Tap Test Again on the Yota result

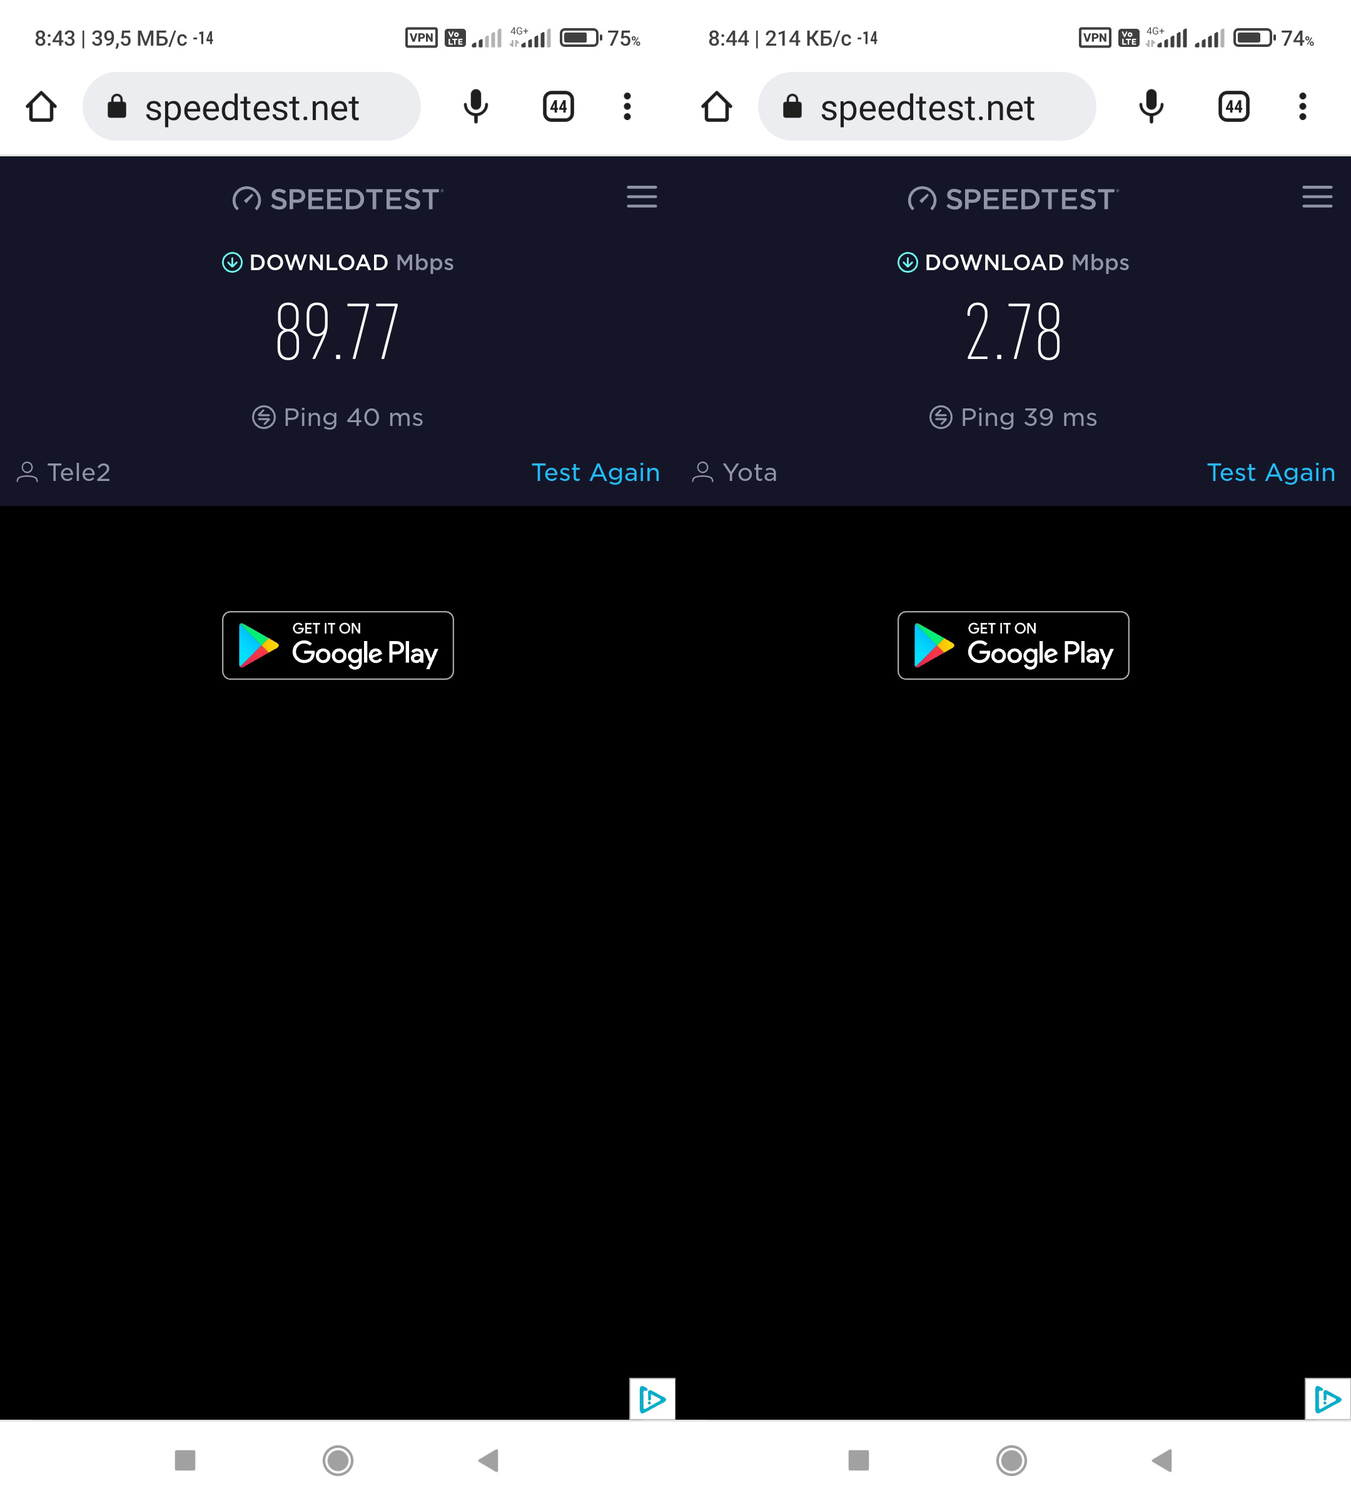[x=1271, y=472]
